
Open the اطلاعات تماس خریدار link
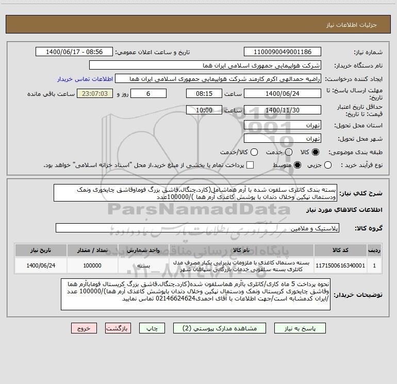point(85,79)
